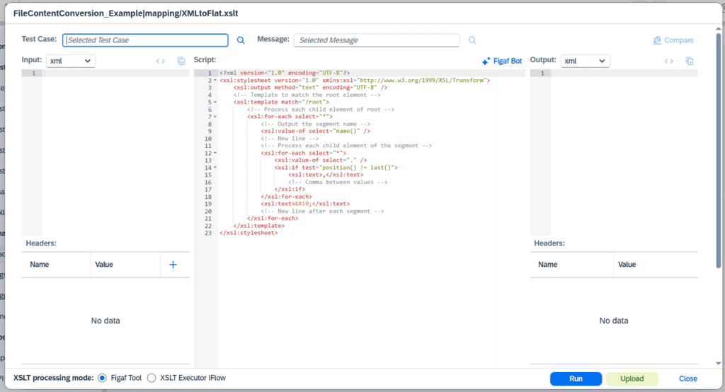Click comment "Comma between values"
The height and width of the screenshot is (392, 725).
[338, 182]
